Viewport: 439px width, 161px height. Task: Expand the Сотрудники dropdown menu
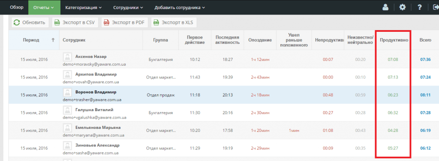[x=128, y=8]
